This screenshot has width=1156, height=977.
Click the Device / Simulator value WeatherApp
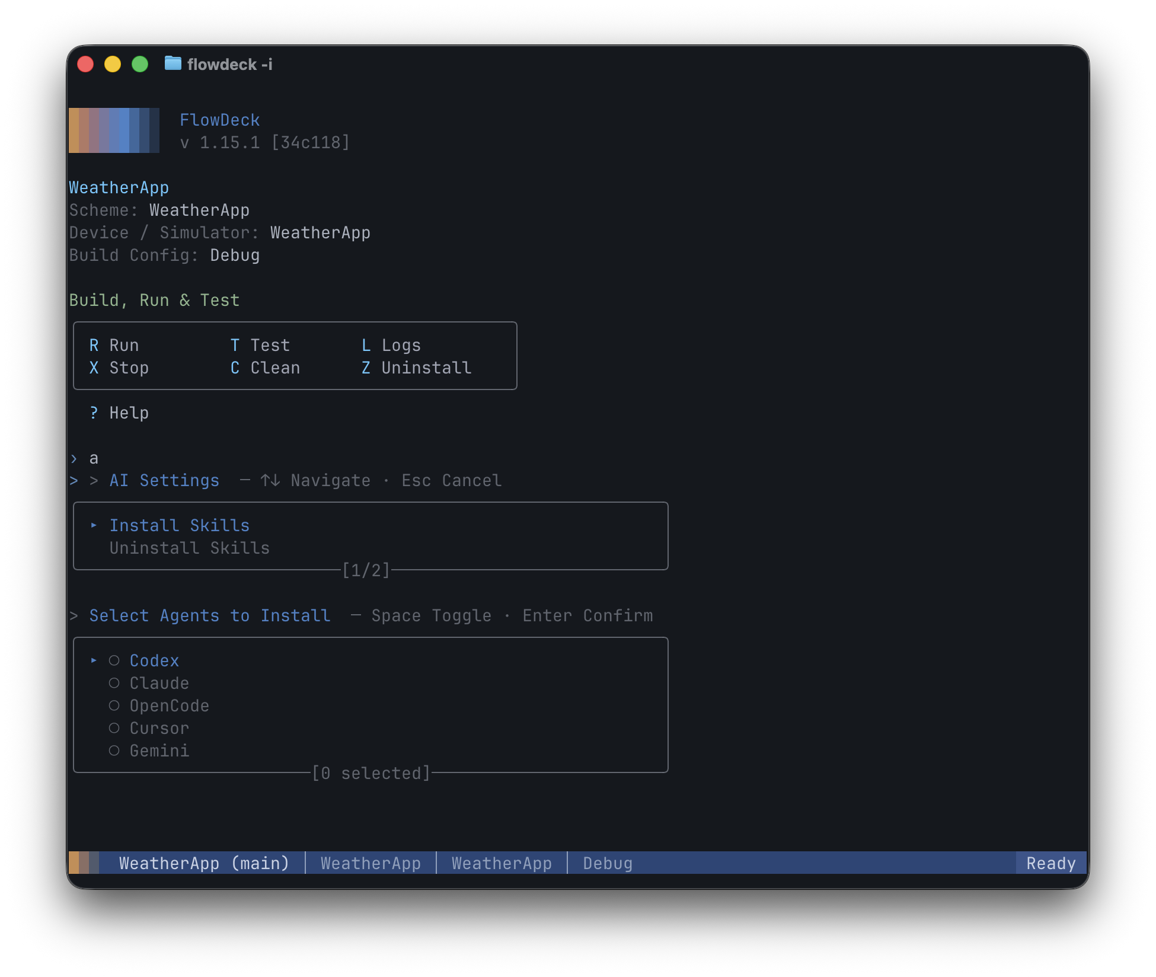[x=320, y=233]
